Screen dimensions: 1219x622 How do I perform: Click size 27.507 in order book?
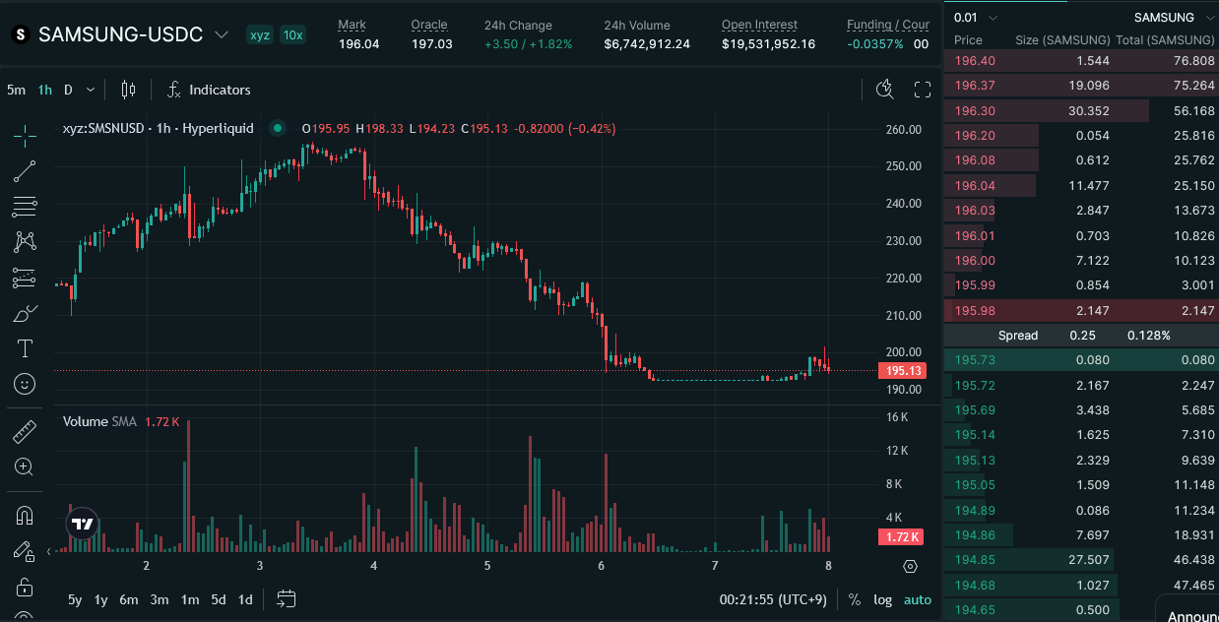[1089, 560]
